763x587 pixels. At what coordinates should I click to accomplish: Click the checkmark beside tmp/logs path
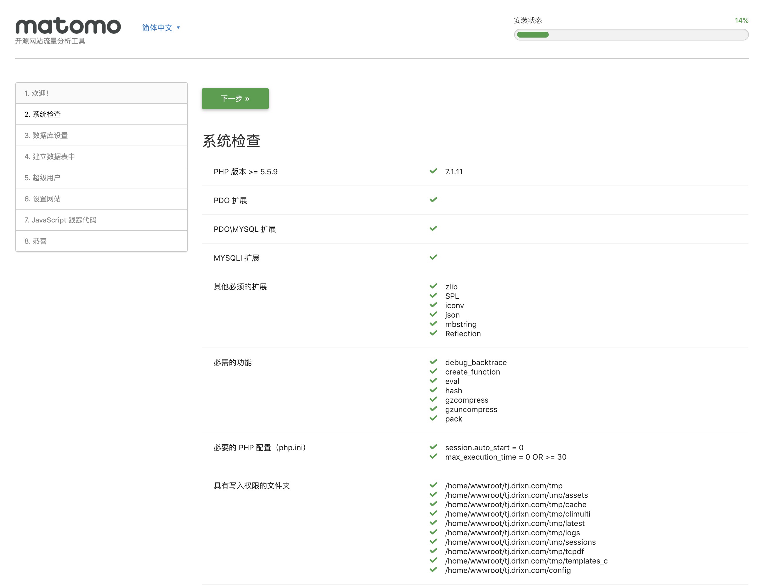pos(433,532)
